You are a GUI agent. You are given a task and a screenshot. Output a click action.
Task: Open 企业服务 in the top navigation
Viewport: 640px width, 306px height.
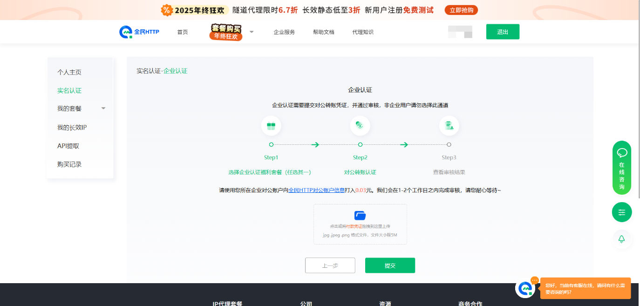284,32
